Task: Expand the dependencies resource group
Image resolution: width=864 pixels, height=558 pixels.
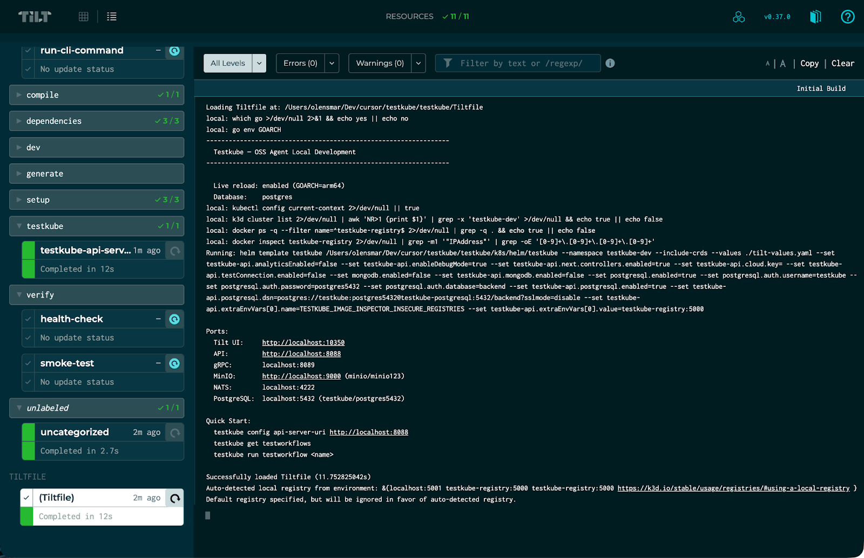Action: tap(97, 121)
